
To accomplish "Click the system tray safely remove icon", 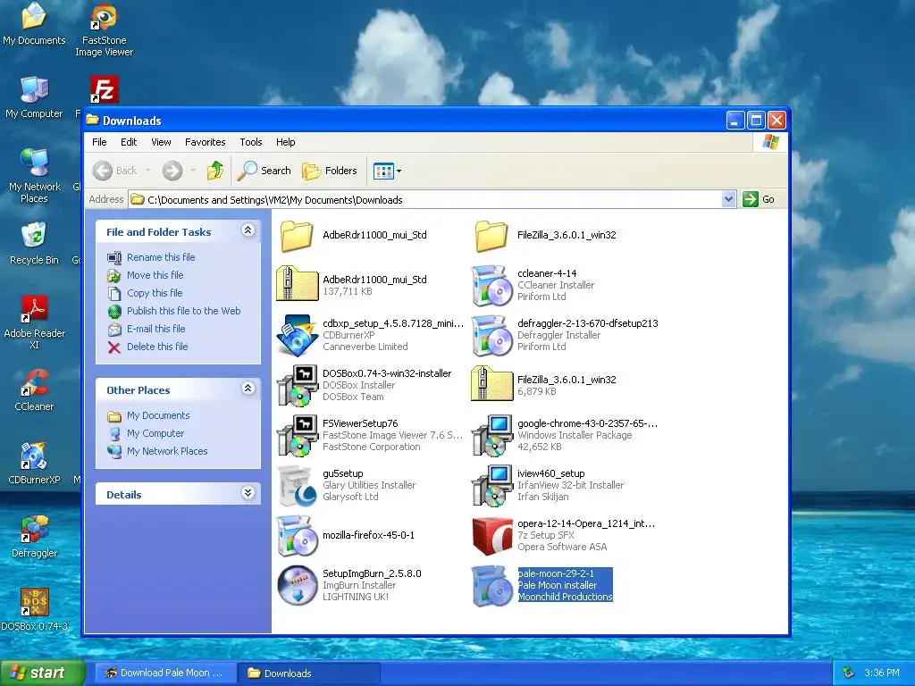I will 848,673.
